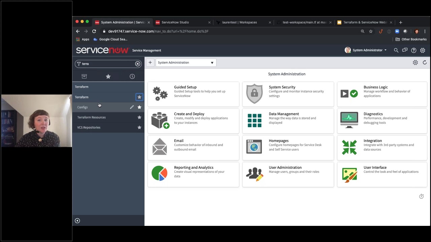Screen dimensions: 431x242
Task: Toggle favorite star for Terraform Resources
Action: 139,117
